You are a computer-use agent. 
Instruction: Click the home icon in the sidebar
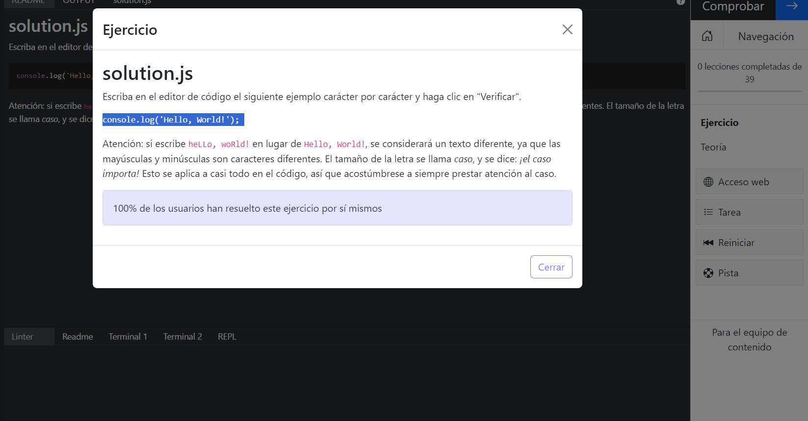[707, 36]
